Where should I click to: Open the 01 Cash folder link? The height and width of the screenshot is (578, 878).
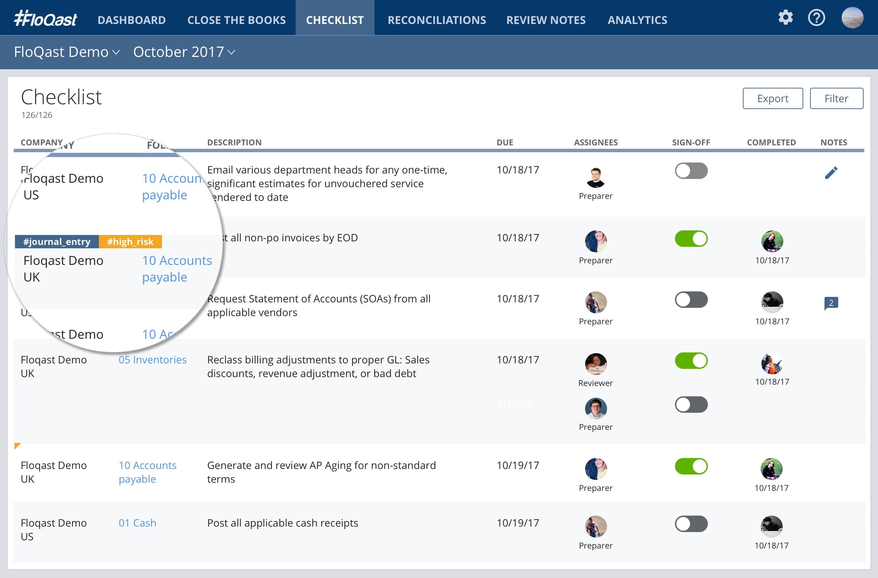[x=137, y=523]
